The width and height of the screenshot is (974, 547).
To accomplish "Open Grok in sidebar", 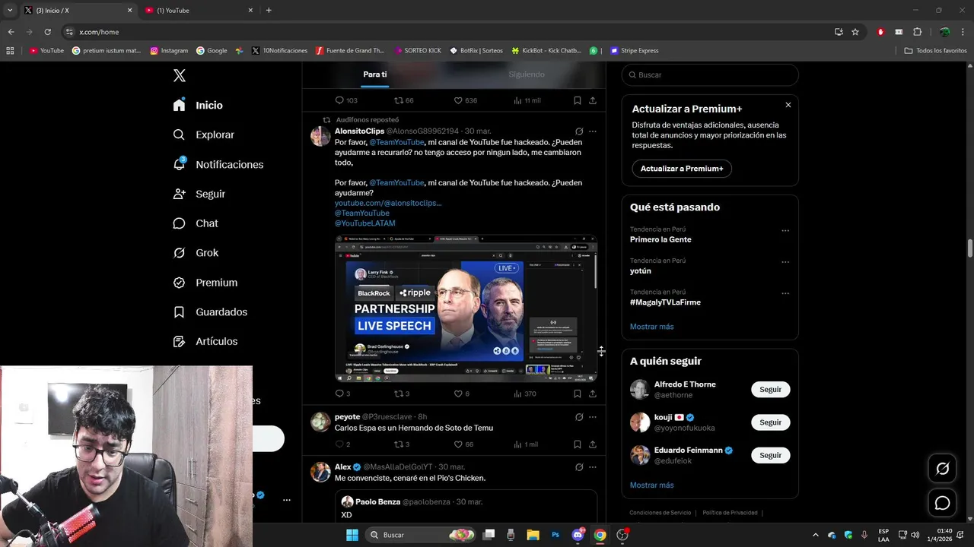I will [196, 253].
